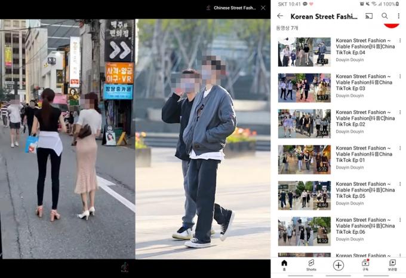Open the Ep.01 video thumbnail
The height and width of the screenshot is (278, 406).
304,159
